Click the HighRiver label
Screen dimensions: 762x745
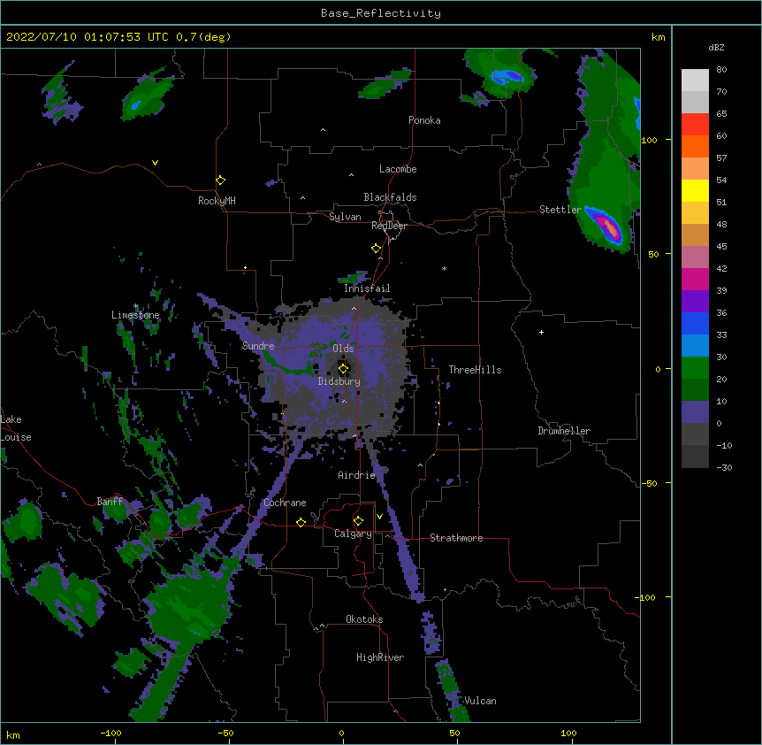pos(380,657)
